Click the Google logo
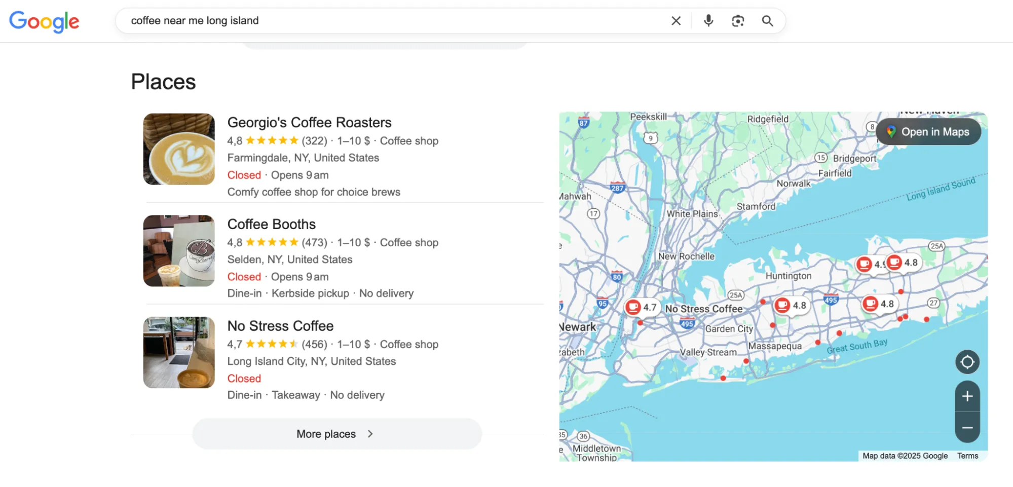 (x=44, y=21)
